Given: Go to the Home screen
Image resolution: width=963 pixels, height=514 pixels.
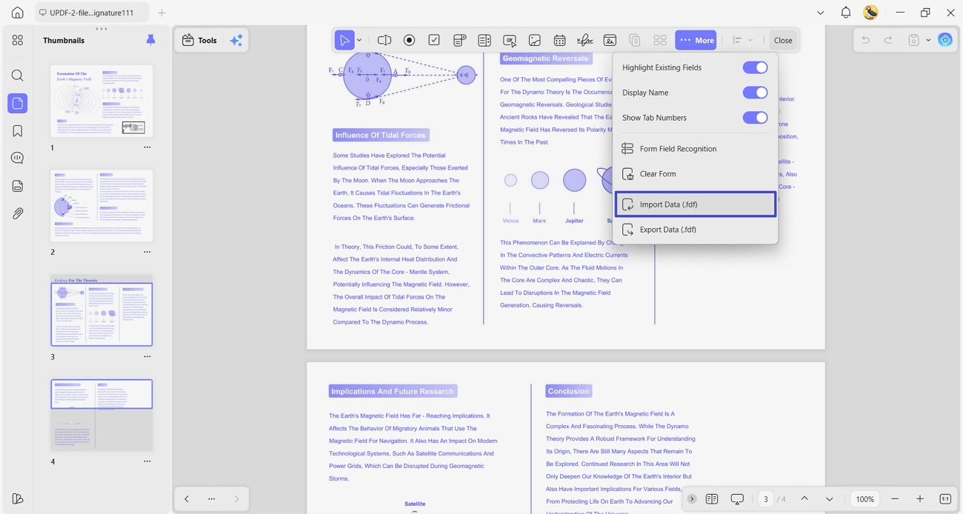Looking at the screenshot, I should tap(17, 13).
